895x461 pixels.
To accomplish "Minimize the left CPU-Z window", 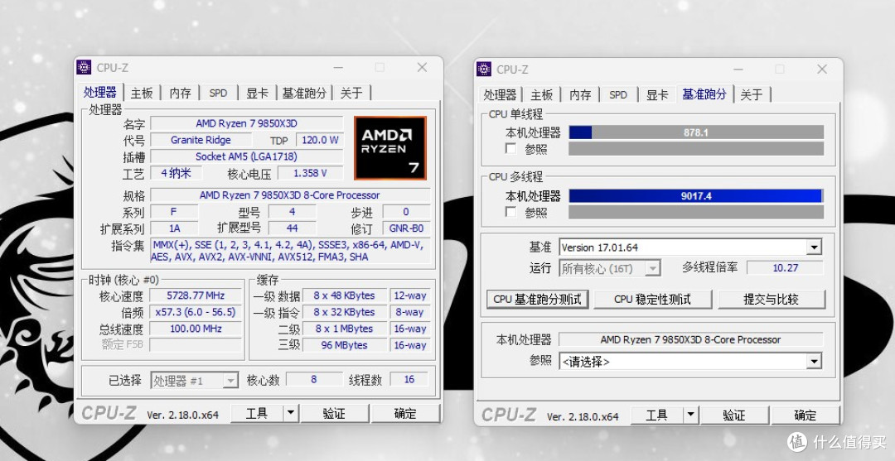I will point(338,67).
